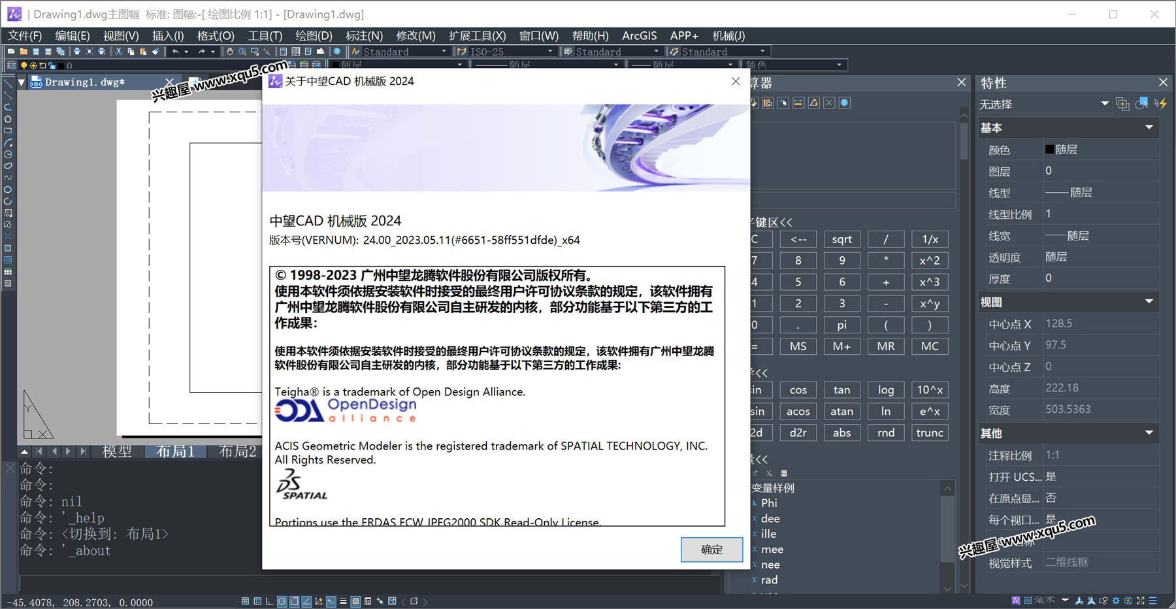1176x609 pixels.
Task: Toggle dynamic input in status bar
Action: click(x=331, y=601)
